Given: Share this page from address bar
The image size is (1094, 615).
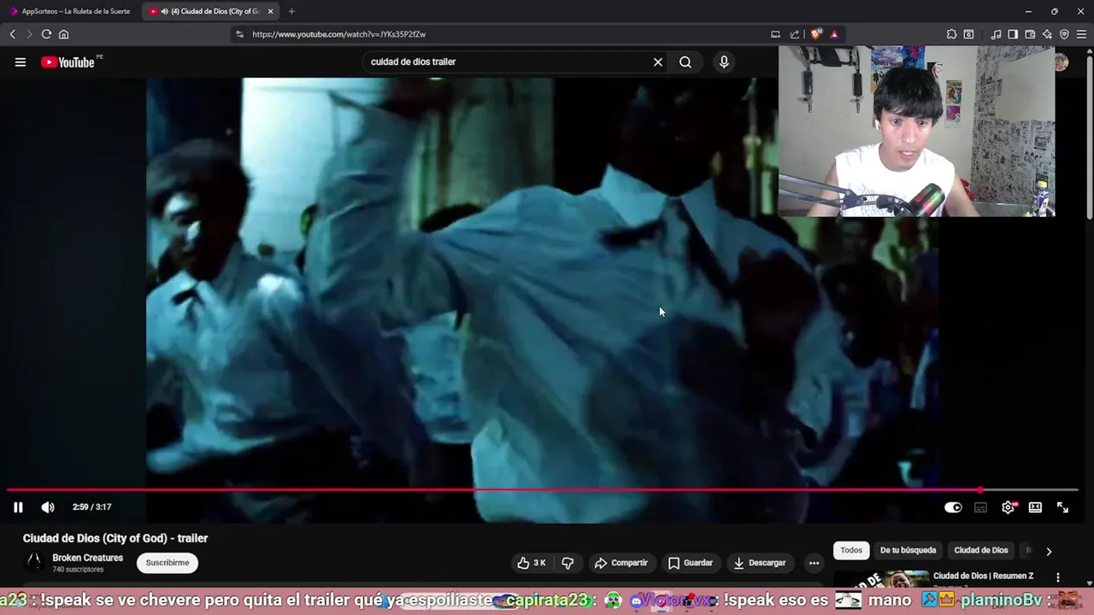Looking at the screenshot, I should (795, 34).
